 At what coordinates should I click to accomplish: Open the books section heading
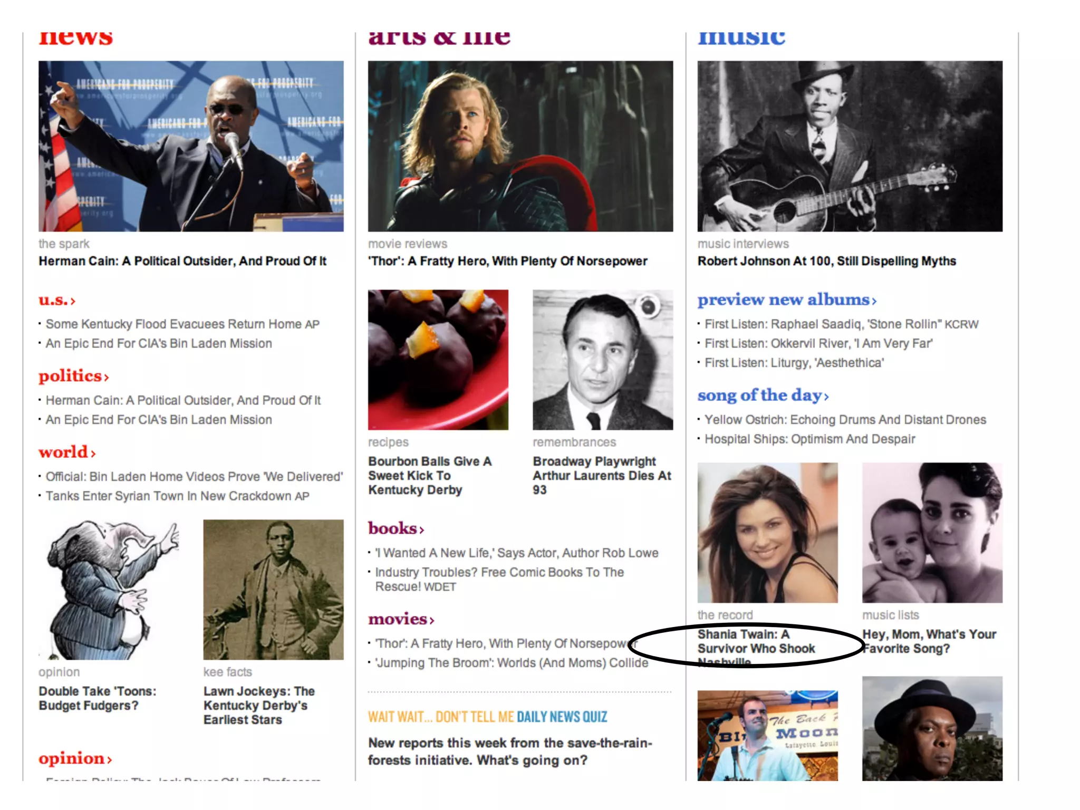click(396, 528)
